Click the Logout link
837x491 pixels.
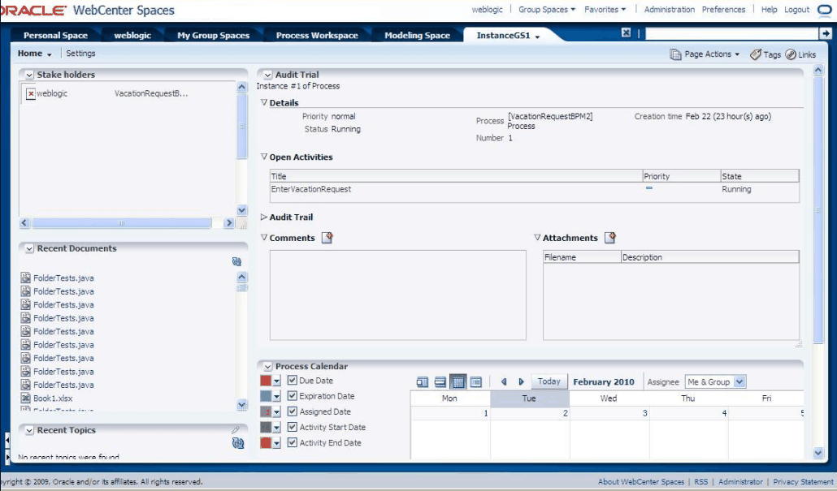tap(796, 10)
